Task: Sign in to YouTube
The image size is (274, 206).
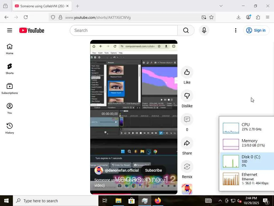Action: coord(256,30)
